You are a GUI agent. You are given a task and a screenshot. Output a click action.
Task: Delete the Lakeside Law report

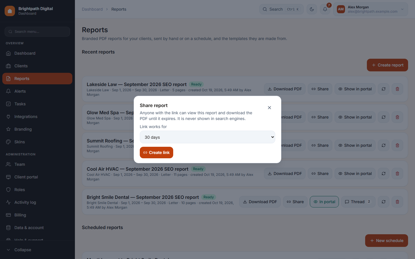[397, 89]
